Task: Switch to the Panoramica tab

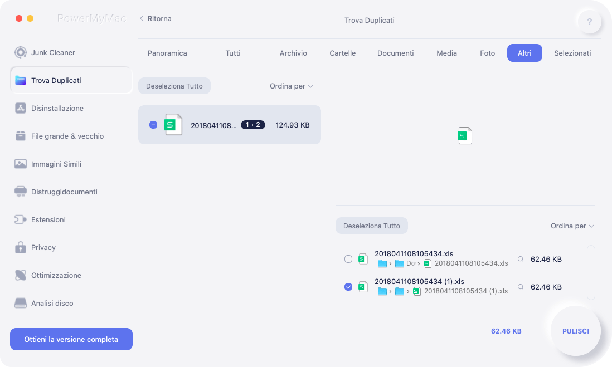Action: click(167, 53)
